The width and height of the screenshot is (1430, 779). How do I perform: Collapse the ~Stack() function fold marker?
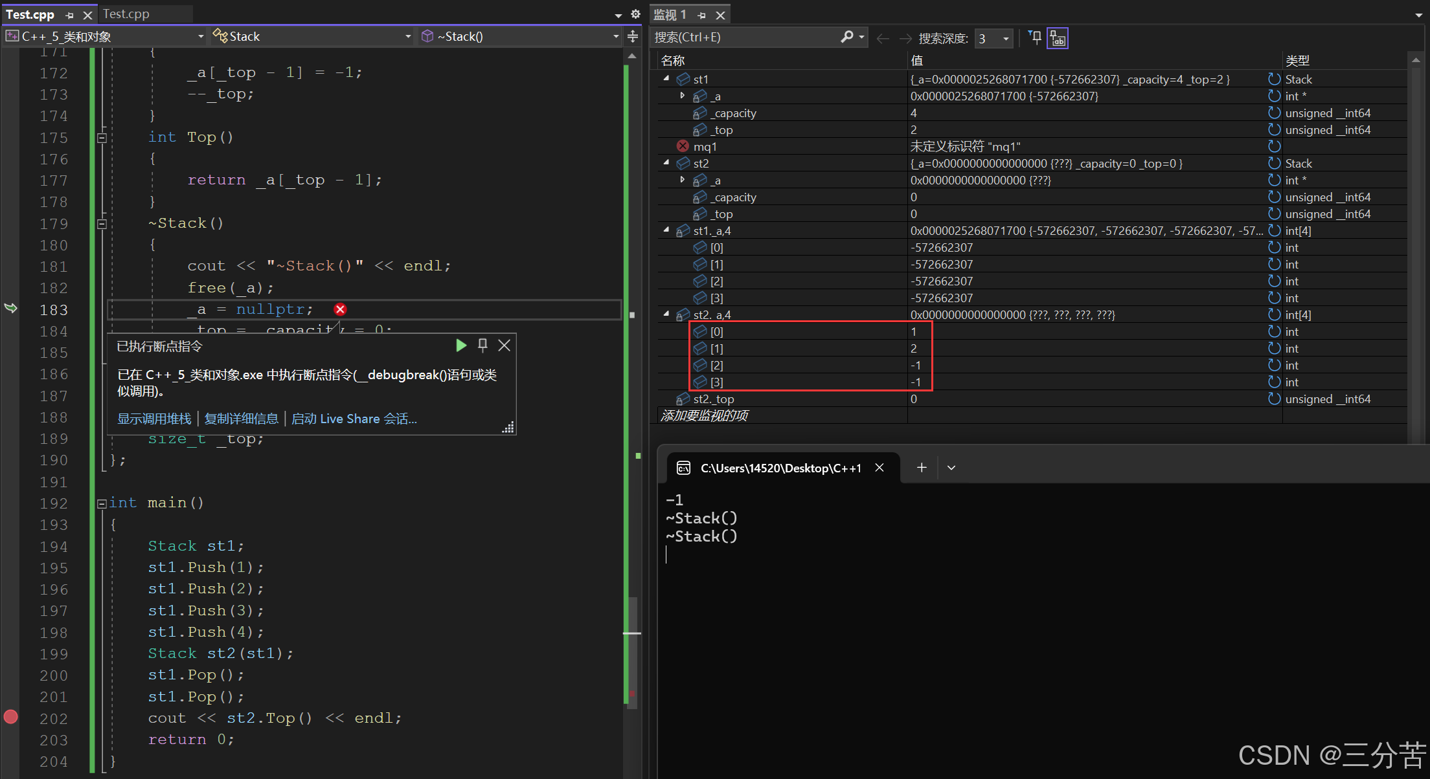[102, 224]
